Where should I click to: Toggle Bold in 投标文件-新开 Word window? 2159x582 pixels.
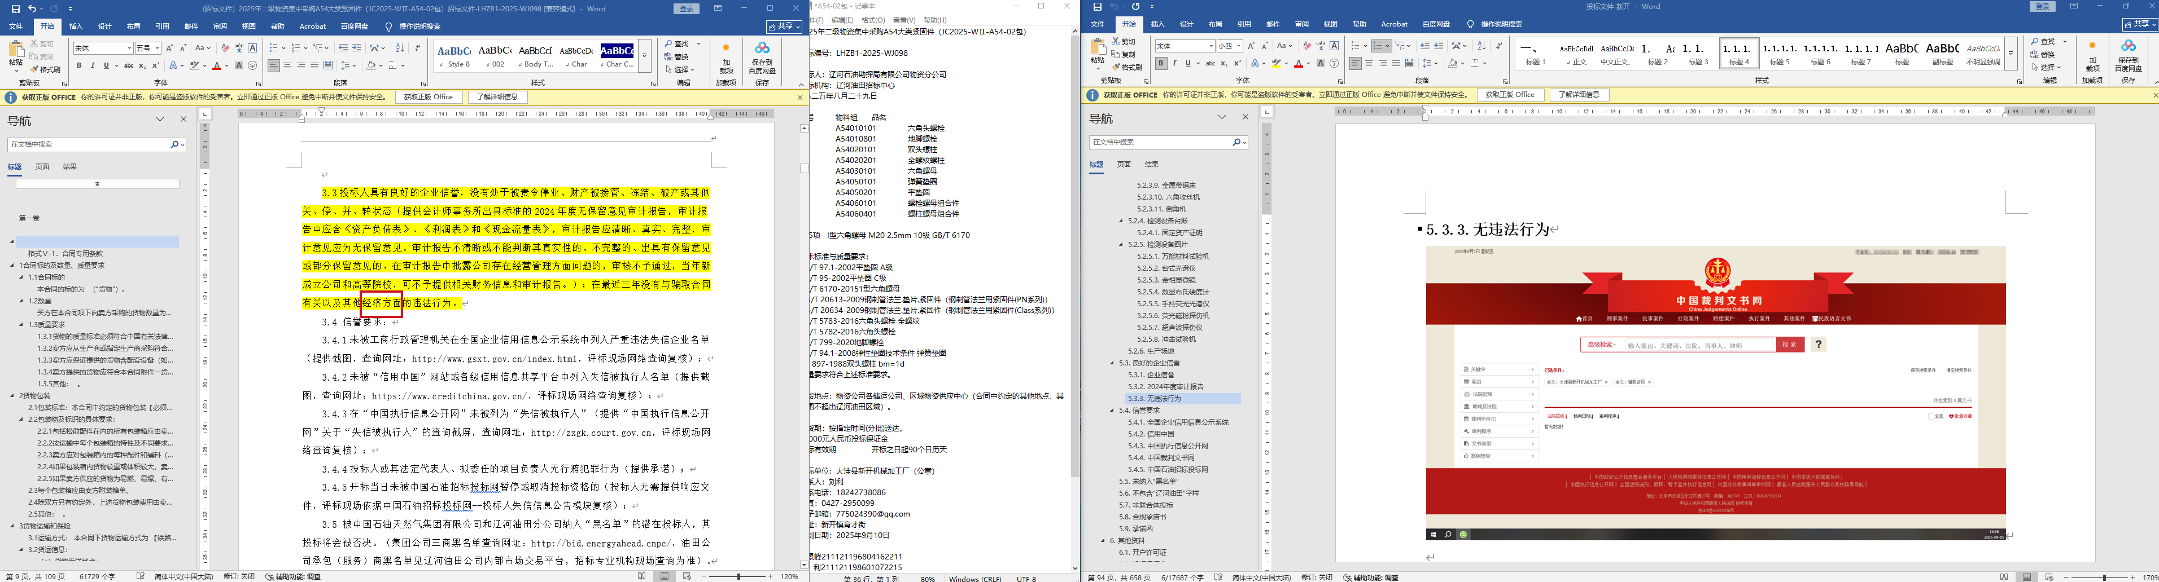click(1161, 63)
